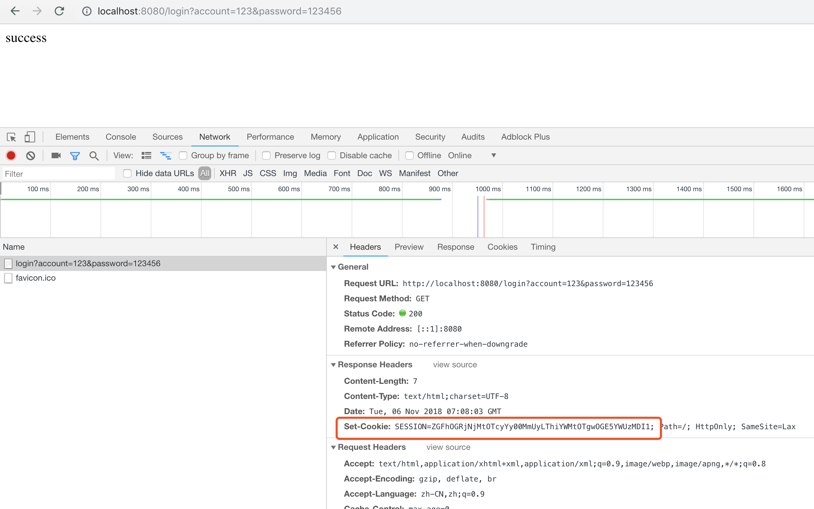Image resolution: width=814 pixels, height=509 pixels.
Task: Switch to waterfall overview view icon
Action: coord(165,155)
